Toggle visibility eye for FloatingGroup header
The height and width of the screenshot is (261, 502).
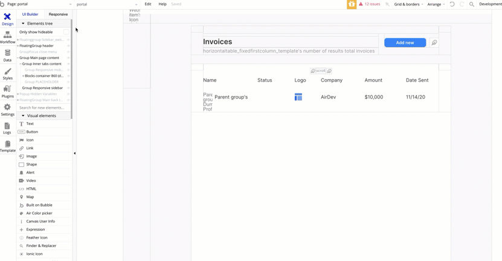68,46
